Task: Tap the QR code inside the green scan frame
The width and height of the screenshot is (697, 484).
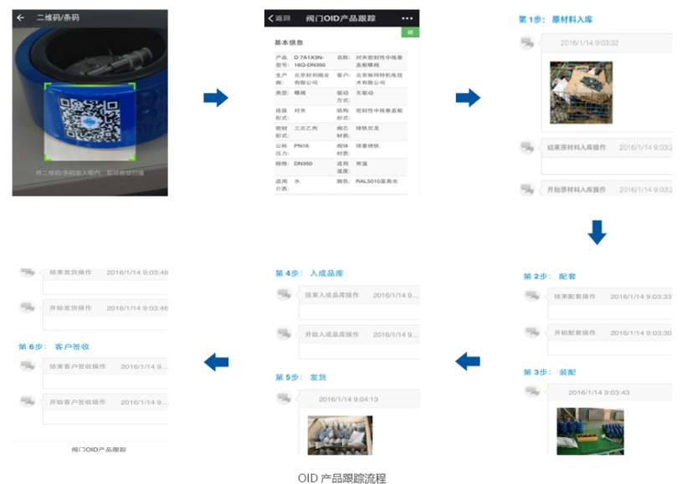Action: click(90, 120)
